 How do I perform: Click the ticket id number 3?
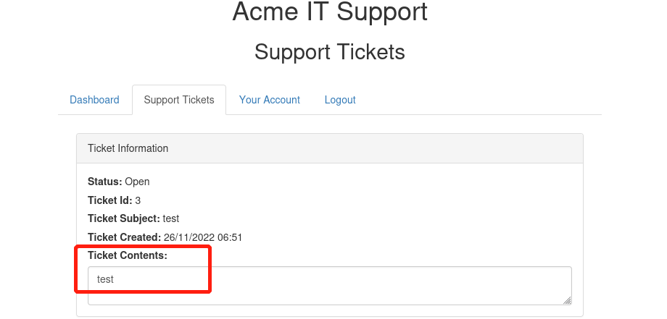[x=138, y=200]
